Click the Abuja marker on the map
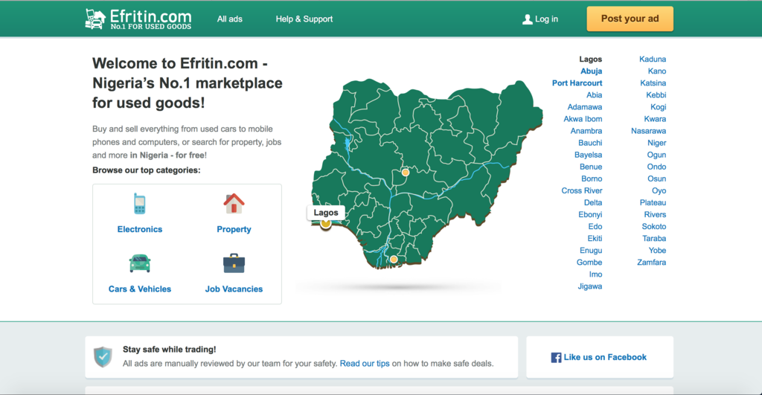This screenshot has width=762, height=395. coord(406,173)
